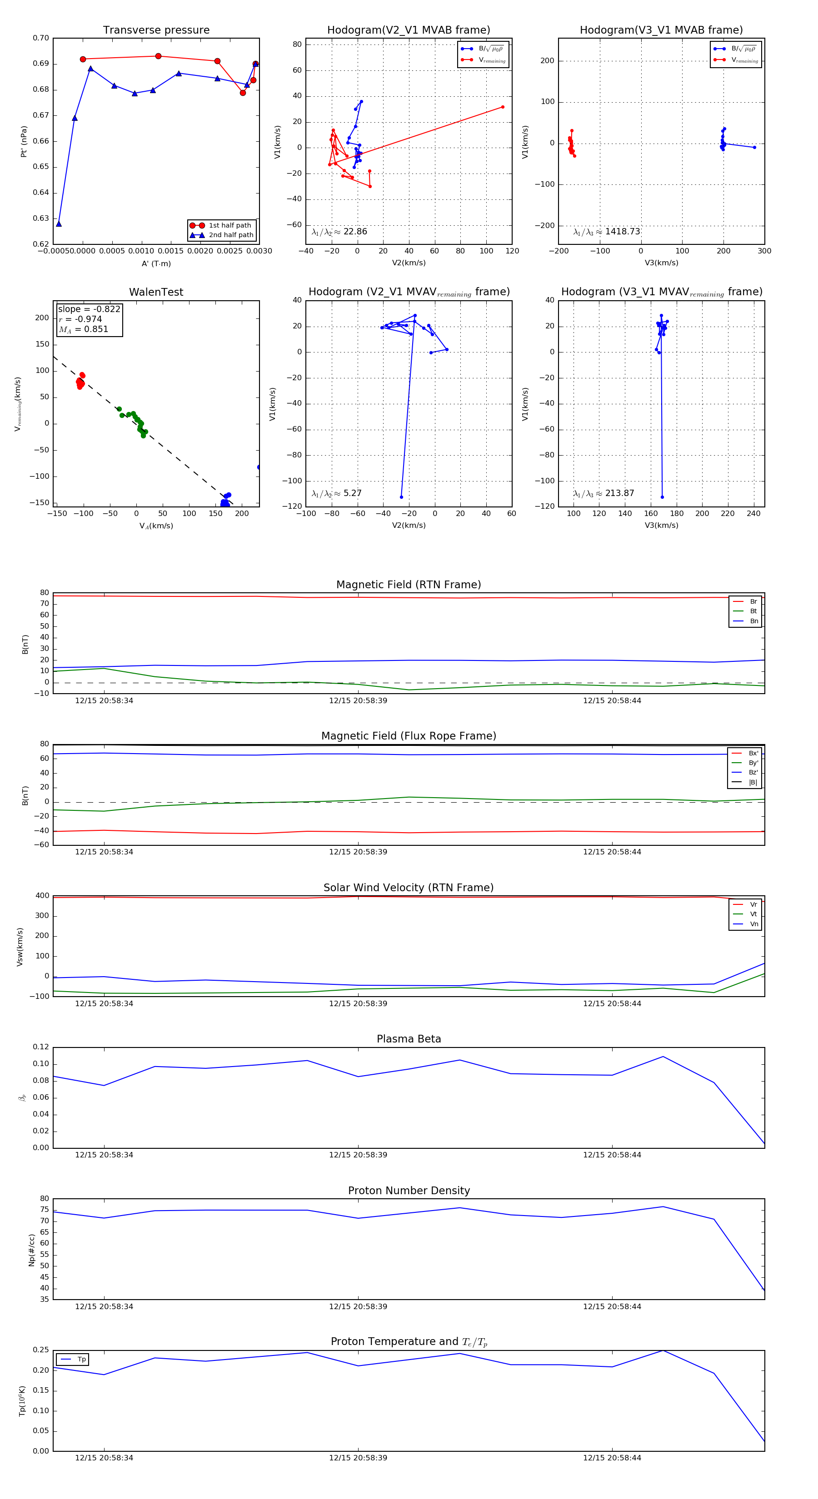Select the "By'" legend entry

click(745, 763)
